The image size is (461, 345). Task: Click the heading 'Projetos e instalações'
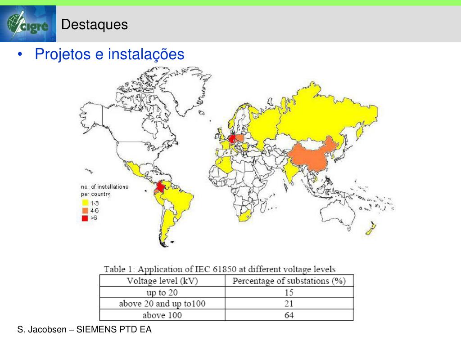[109, 54]
